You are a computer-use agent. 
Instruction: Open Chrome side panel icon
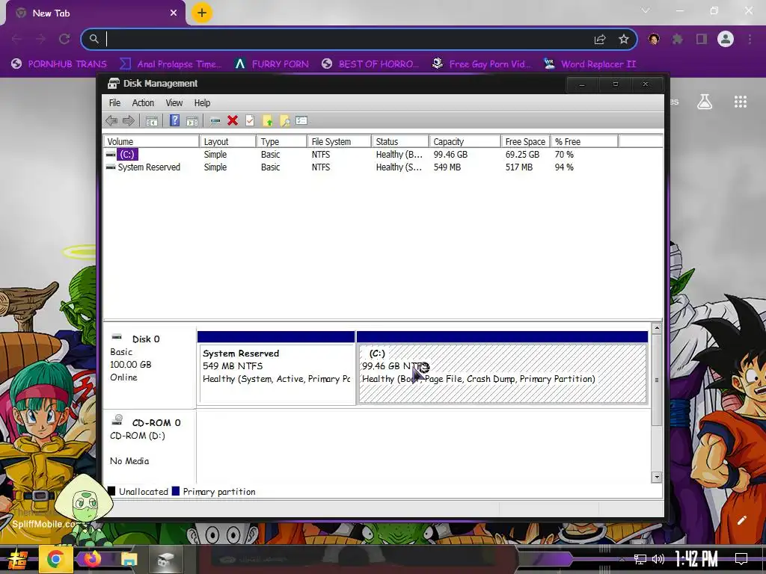(702, 39)
